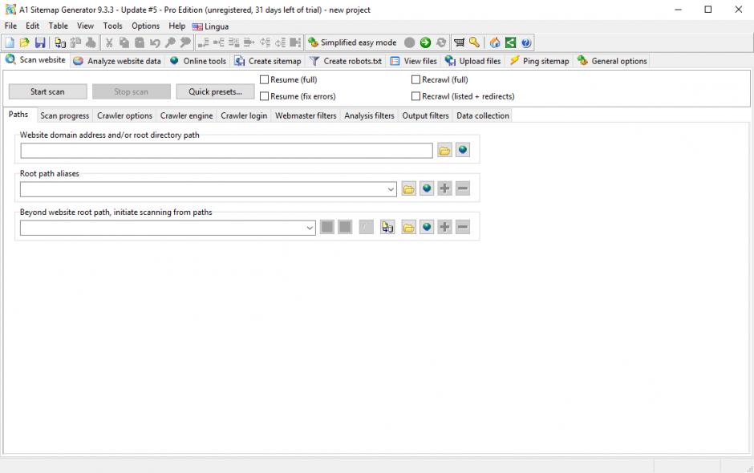Open a project with the folder toolbar icon
Image resolution: width=754 pixels, height=473 pixels.
point(25,42)
